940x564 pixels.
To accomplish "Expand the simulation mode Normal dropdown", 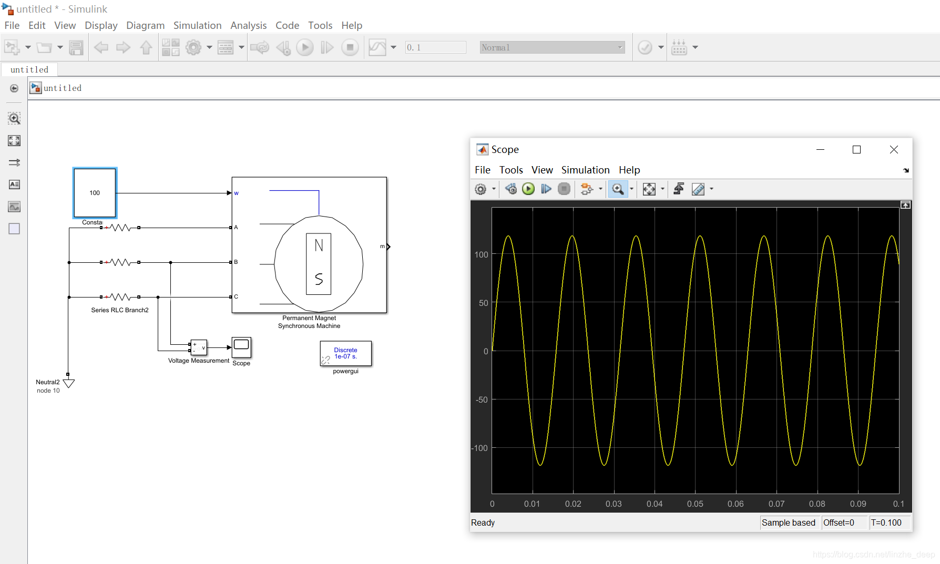I will [553, 47].
